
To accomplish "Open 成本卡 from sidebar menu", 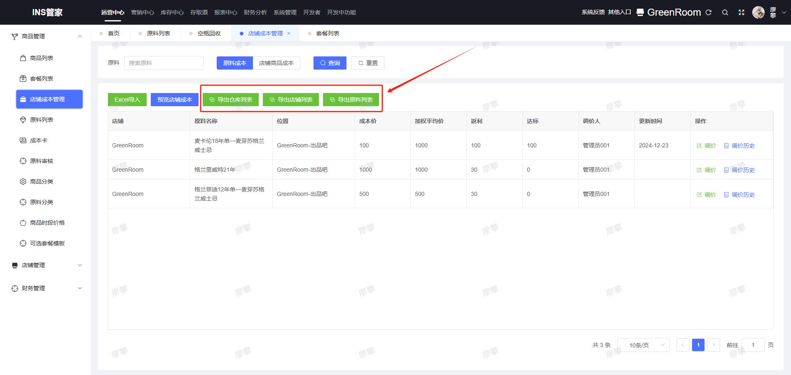I will [39, 140].
